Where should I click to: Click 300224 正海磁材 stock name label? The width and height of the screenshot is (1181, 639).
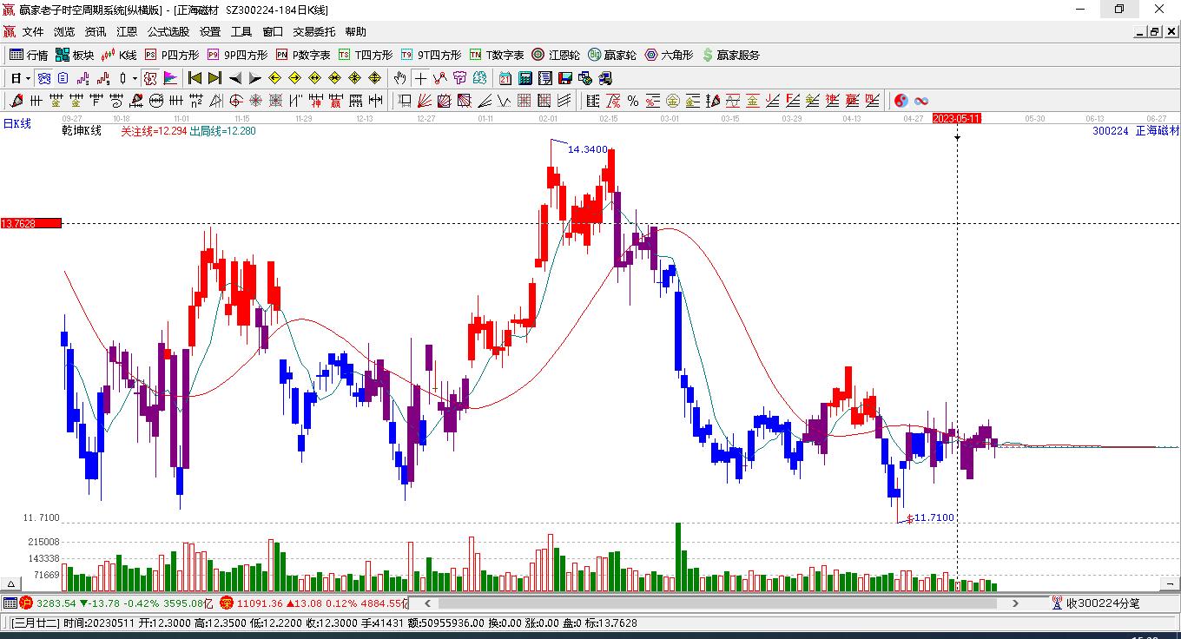pyautogui.click(x=1136, y=130)
